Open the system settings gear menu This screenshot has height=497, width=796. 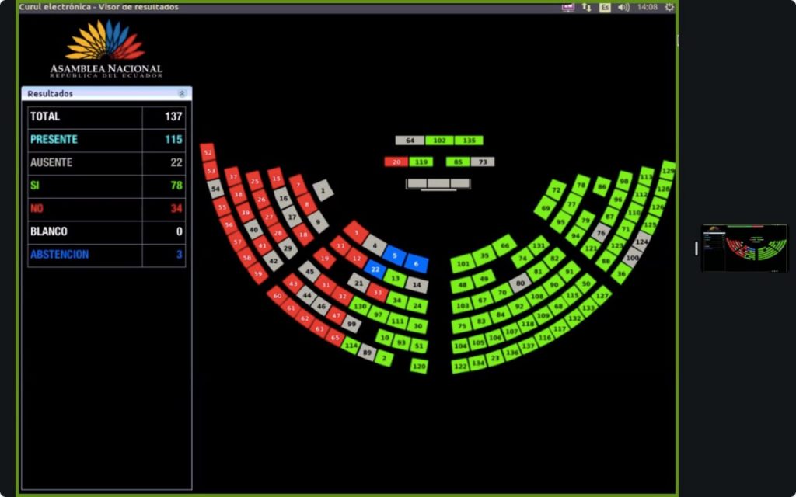[x=669, y=7]
